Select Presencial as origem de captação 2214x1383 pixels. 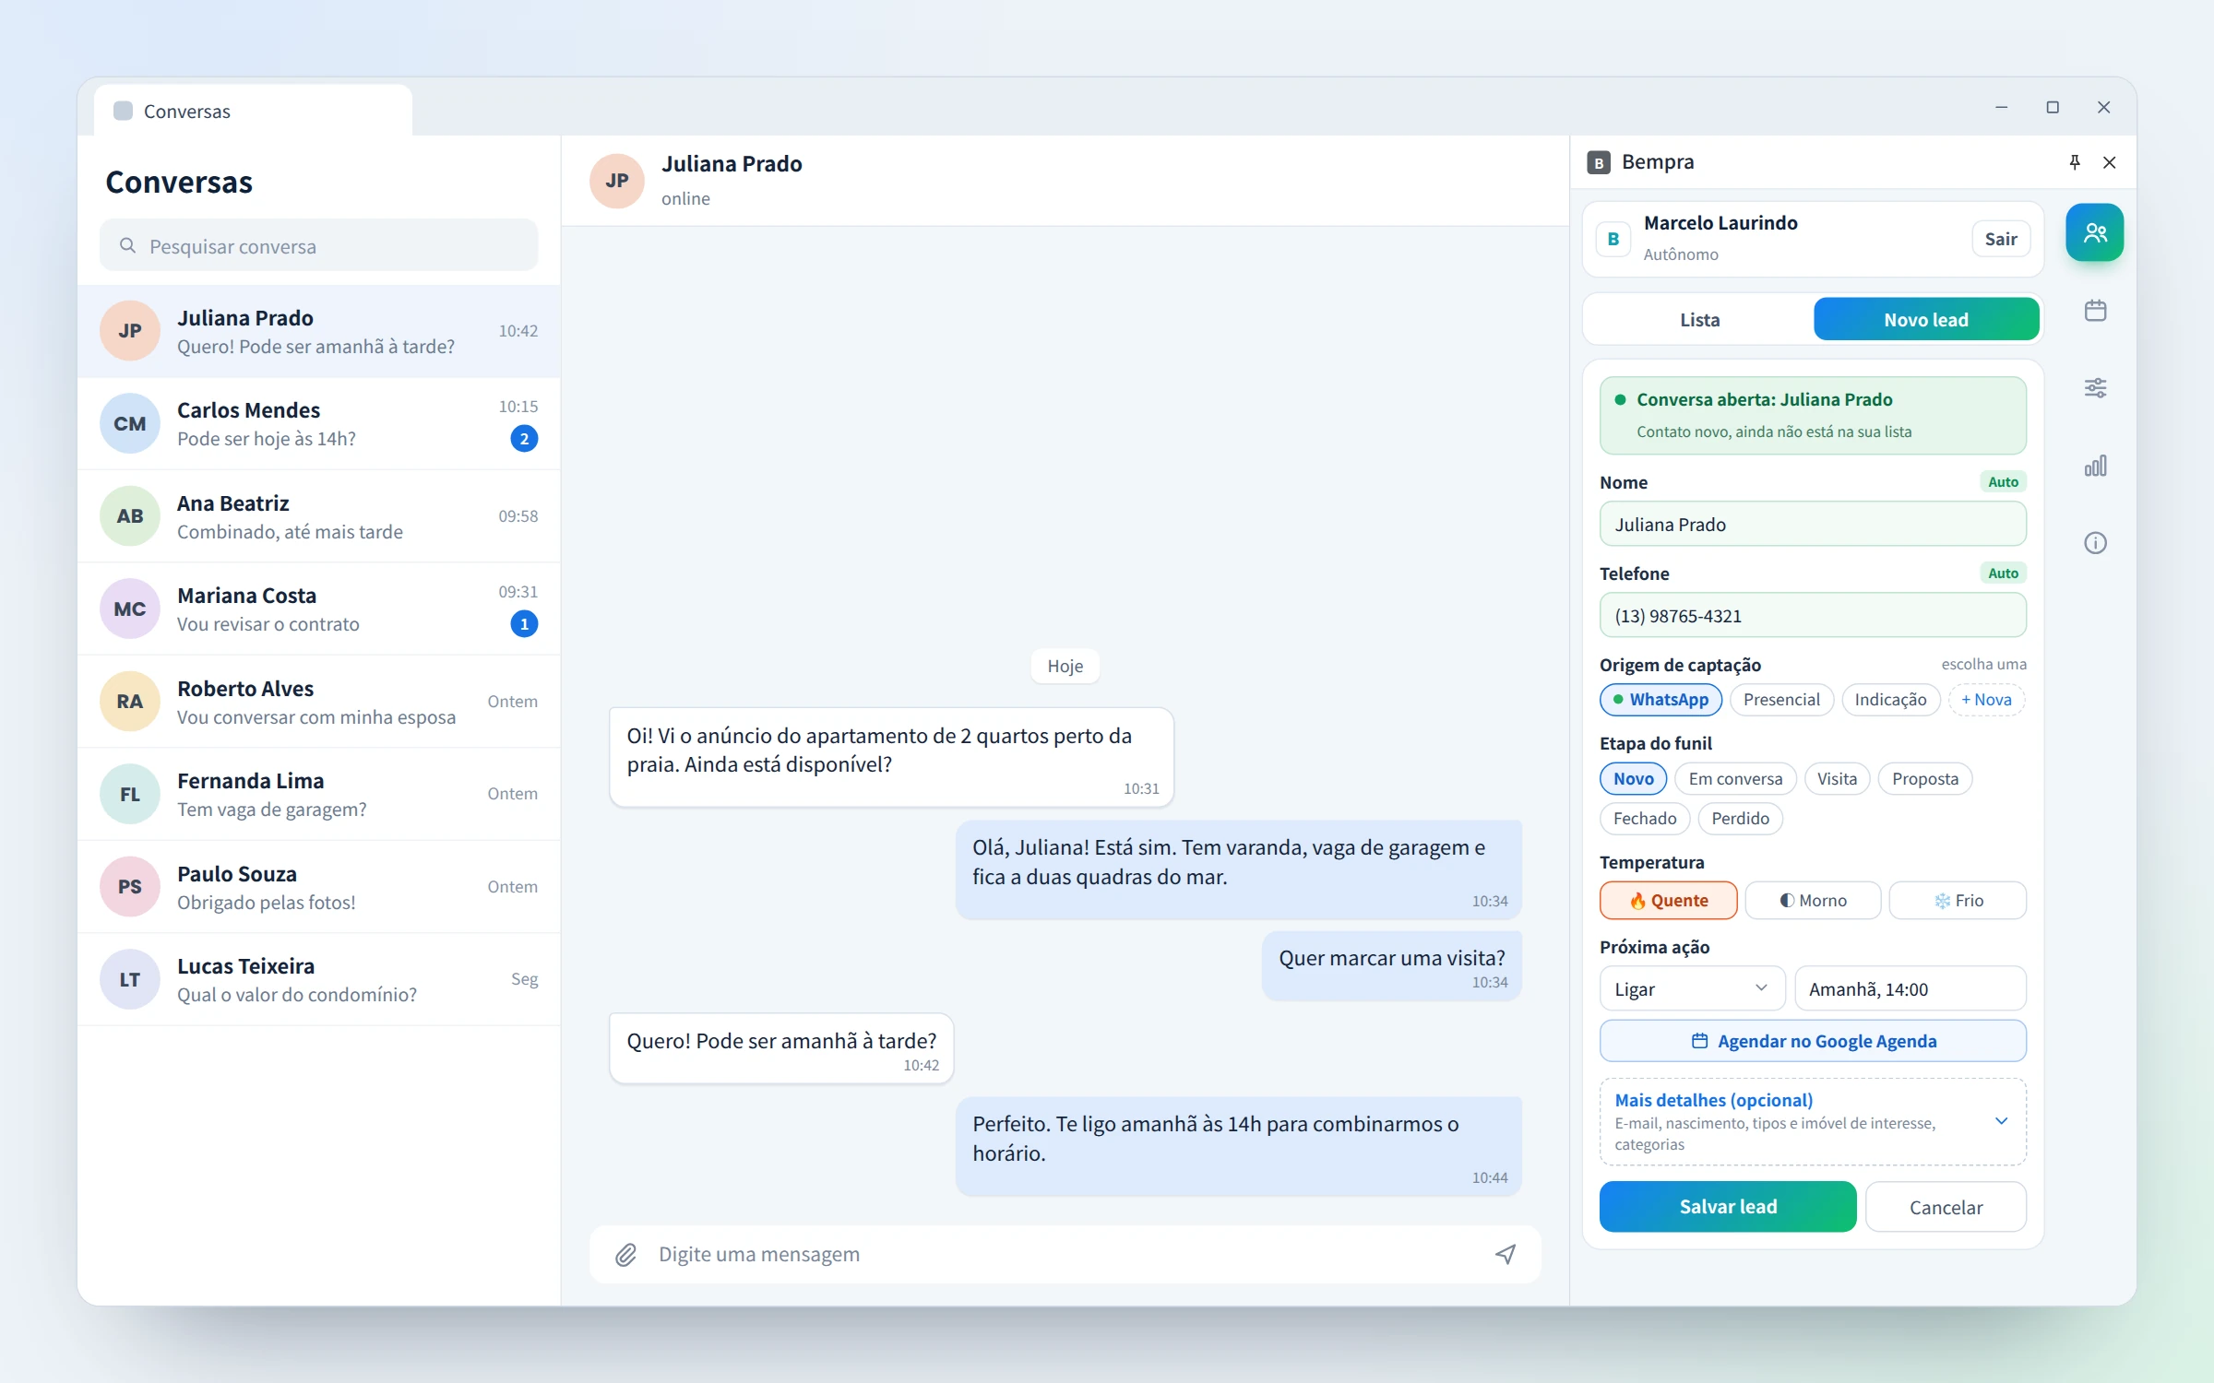[x=1781, y=700]
